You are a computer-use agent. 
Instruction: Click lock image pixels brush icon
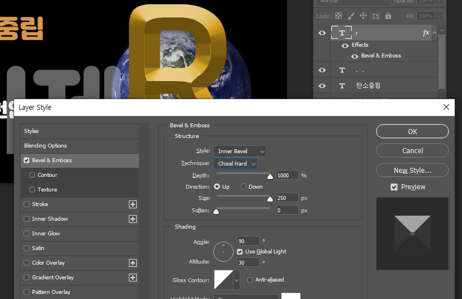[x=351, y=16]
